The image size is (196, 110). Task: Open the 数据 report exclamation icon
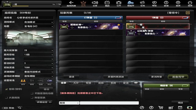[166, 4]
